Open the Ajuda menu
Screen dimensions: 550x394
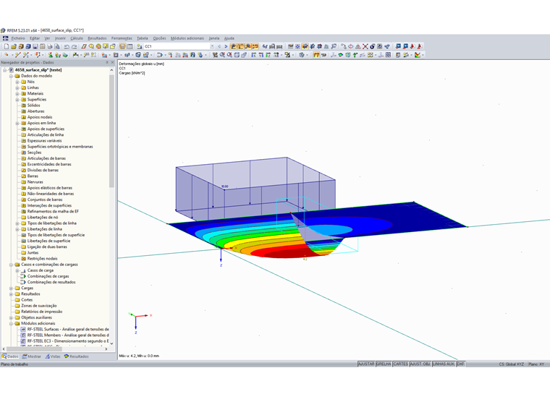pos(229,38)
